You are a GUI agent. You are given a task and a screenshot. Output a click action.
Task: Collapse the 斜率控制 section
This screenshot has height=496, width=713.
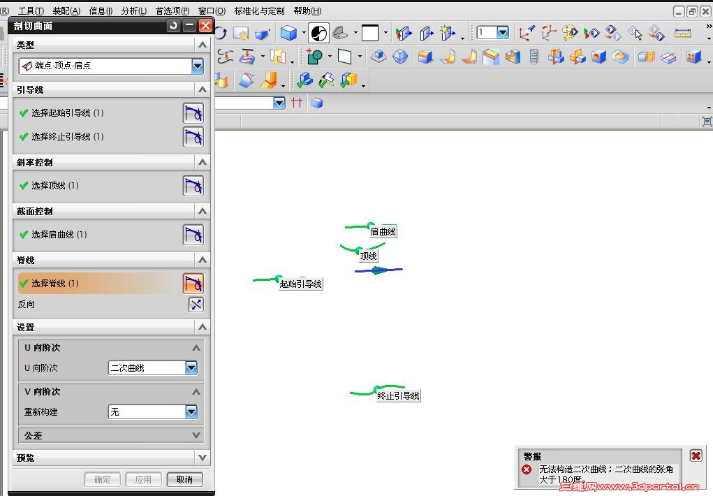tap(203, 162)
